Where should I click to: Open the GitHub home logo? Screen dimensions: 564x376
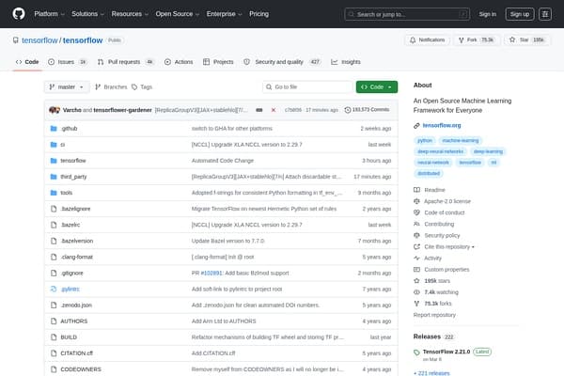click(19, 14)
